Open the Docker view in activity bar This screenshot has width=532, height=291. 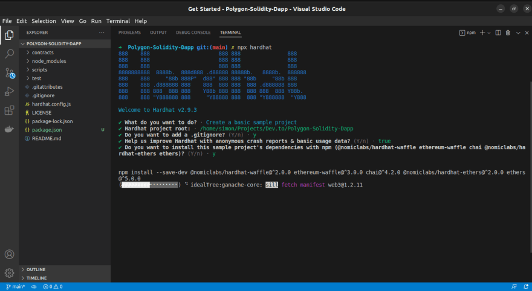coord(9,129)
